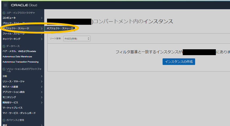Expand the 電子メール配信 chevron
This screenshot has height=126, width=230.
[x=42, y=87]
